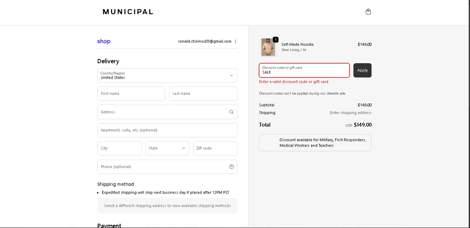Image resolution: width=470 pixels, height=228 pixels.
Task: Click the Apartment, suite, etc. field
Action: (167, 130)
